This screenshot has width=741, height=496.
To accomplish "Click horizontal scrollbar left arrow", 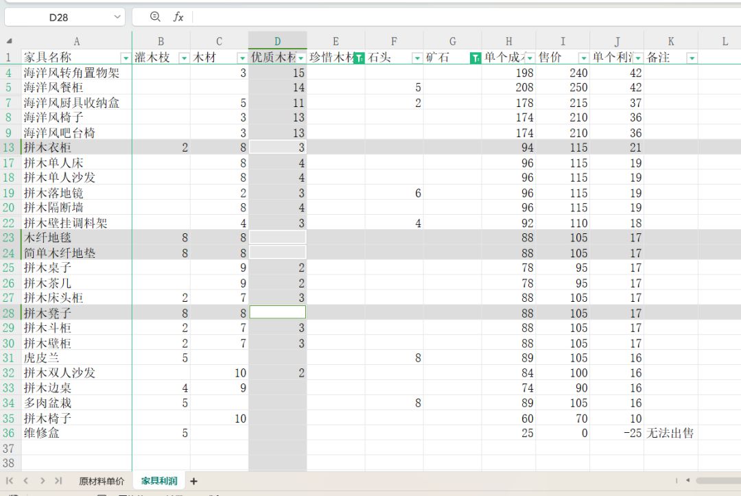I will [687, 480].
